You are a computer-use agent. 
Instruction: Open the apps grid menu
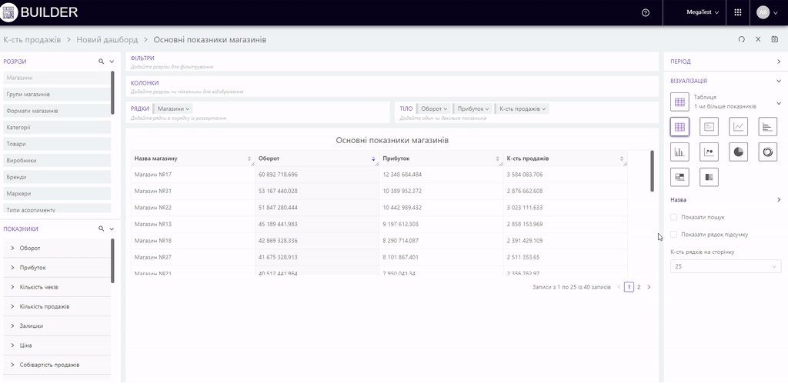pyautogui.click(x=738, y=12)
